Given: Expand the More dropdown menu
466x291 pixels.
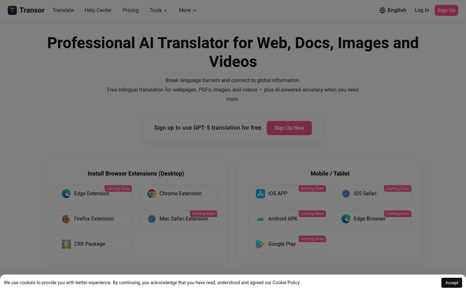Looking at the screenshot, I should click(187, 10).
